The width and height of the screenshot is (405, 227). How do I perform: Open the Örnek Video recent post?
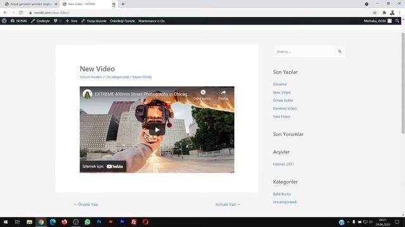click(x=283, y=100)
